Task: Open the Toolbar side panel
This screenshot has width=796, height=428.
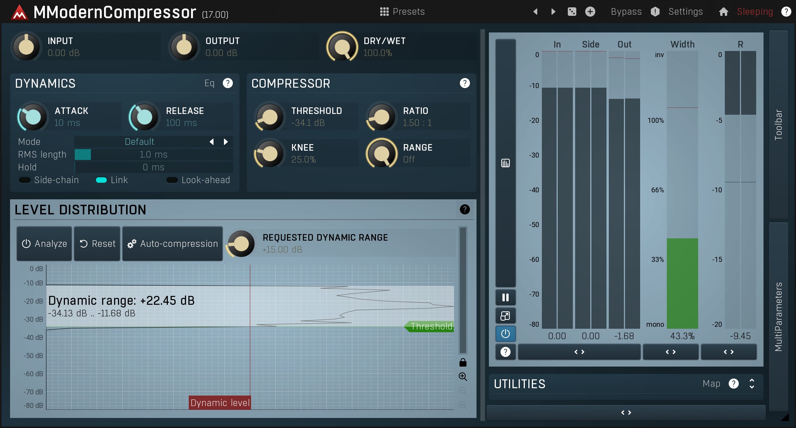Action: pyautogui.click(x=779, y=124)
